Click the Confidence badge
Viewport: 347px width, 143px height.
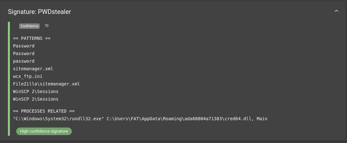(x=29, y=26)
